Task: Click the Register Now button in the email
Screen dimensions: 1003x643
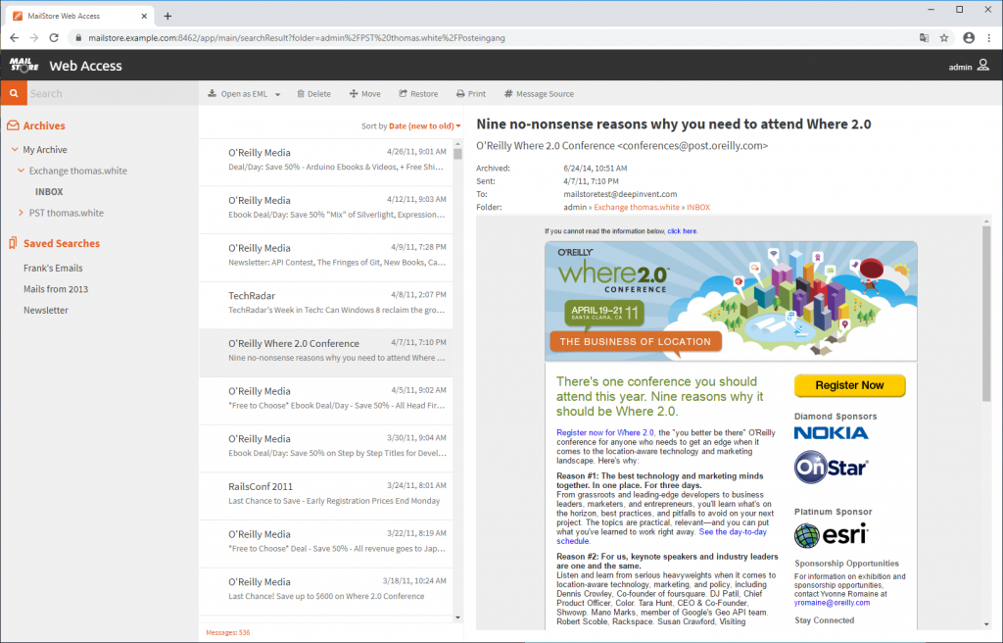Action: point(848,385)
